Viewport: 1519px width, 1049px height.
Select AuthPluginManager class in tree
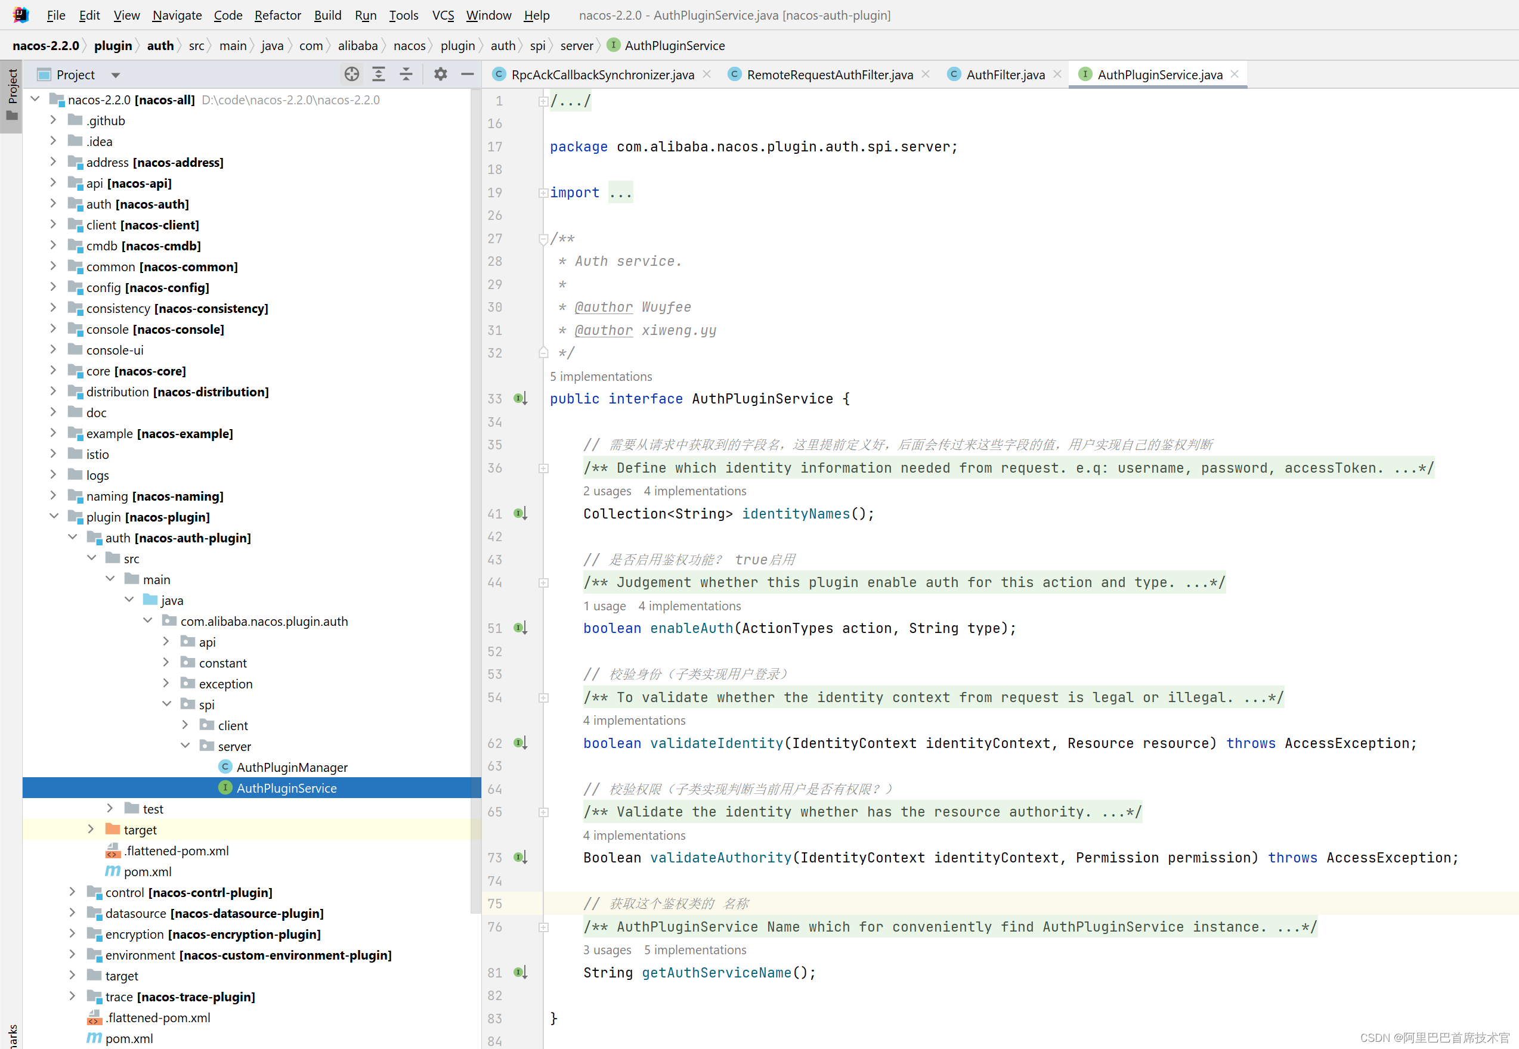(x=292, y=767)
